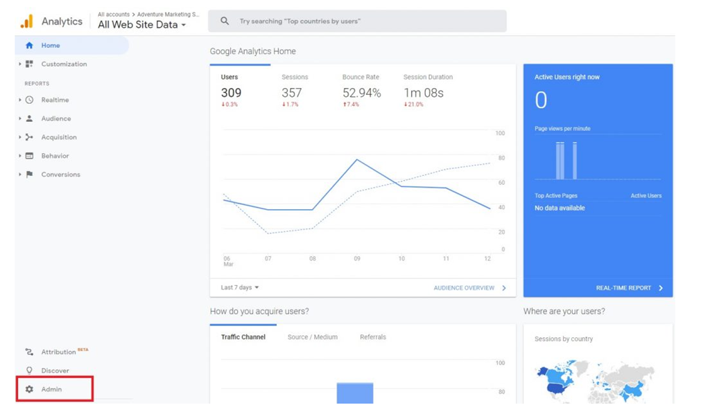Click the Acquisition arrows icon
This screenshot has height=412, width=701.
pyautogui.click(x=29, y=138)
